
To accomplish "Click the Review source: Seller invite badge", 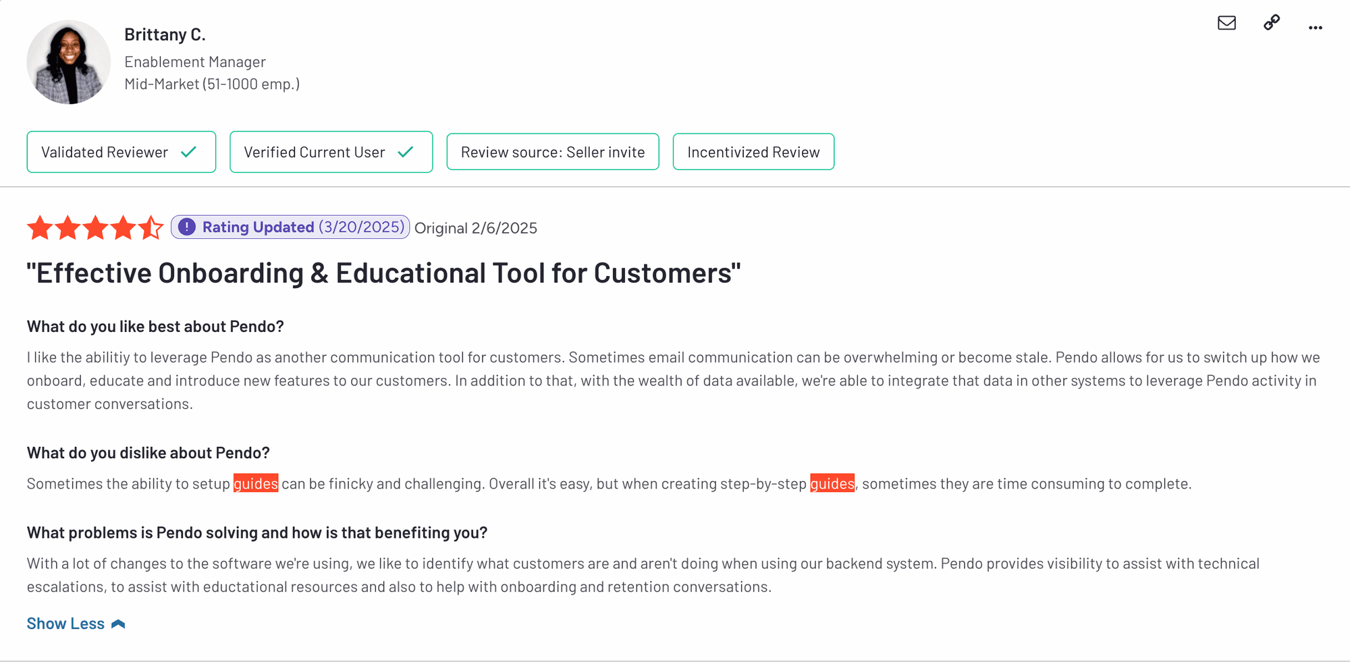I will 552,152.
